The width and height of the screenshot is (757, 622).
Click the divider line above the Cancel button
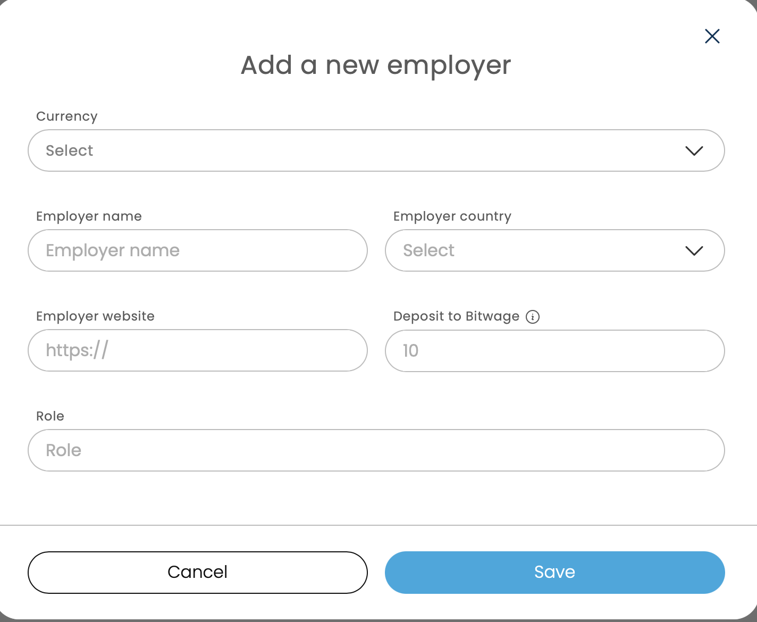point(376,525)
